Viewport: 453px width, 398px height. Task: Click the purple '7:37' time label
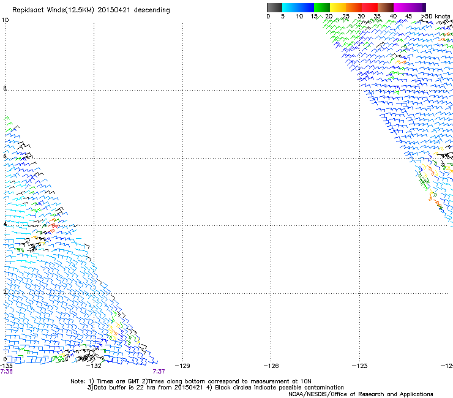point(159,372)
